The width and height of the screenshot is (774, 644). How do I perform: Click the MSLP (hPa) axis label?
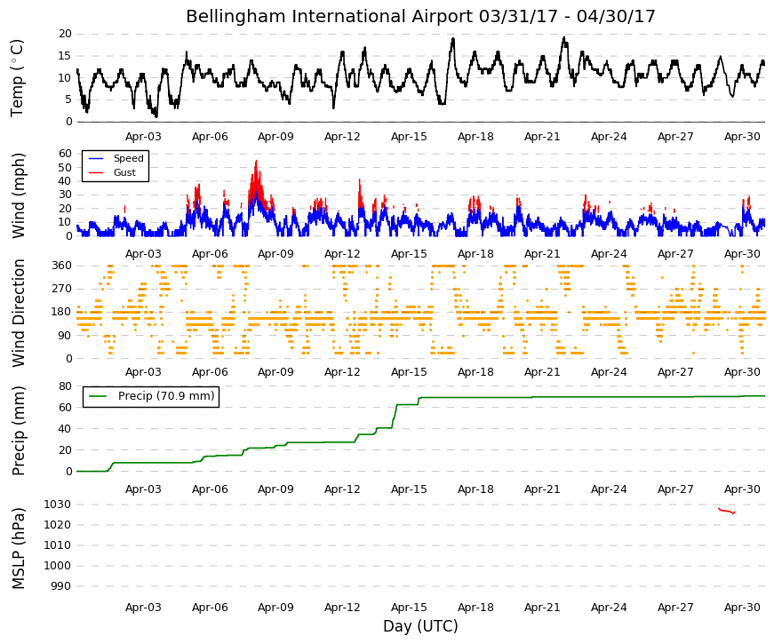[18, 548]
